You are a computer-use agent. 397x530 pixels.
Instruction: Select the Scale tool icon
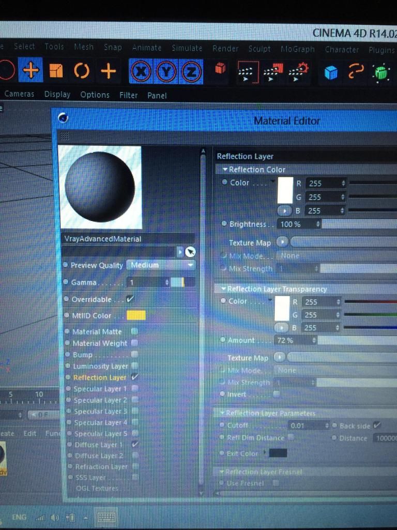click(x=56, y=70)
